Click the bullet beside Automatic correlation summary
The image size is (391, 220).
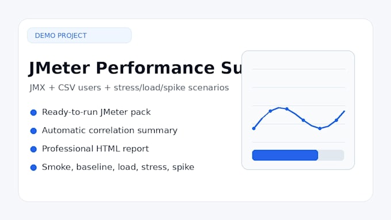(33, 131)
